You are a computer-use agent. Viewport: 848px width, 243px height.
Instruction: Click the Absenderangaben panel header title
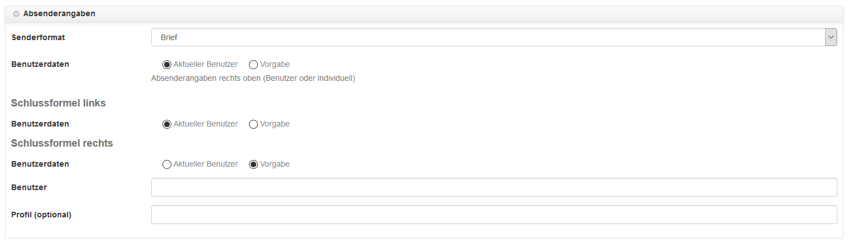[59, 13]
